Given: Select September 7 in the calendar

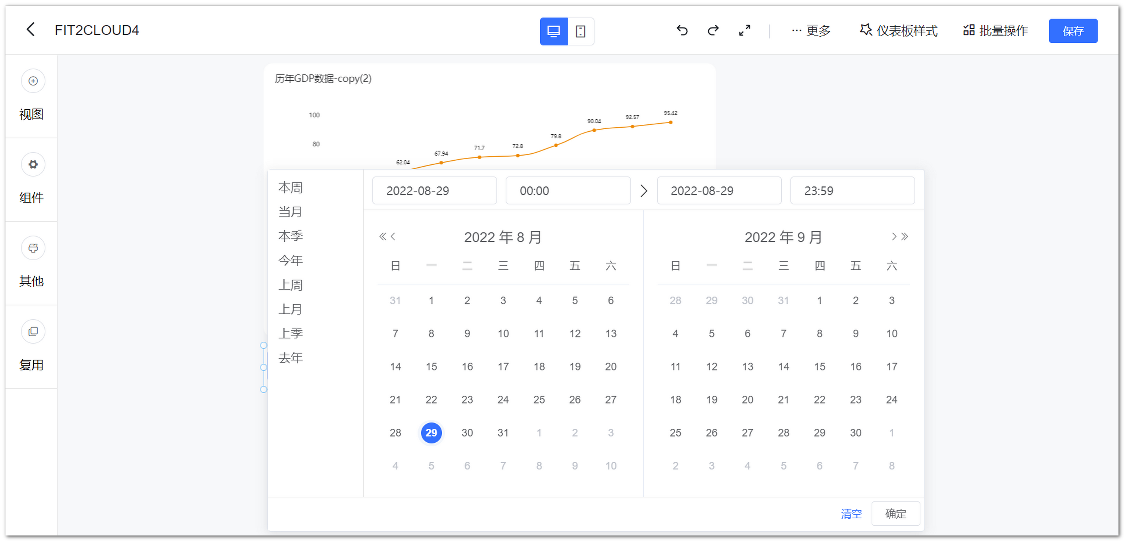Looking at the screenshot, I should pos(783,333).
